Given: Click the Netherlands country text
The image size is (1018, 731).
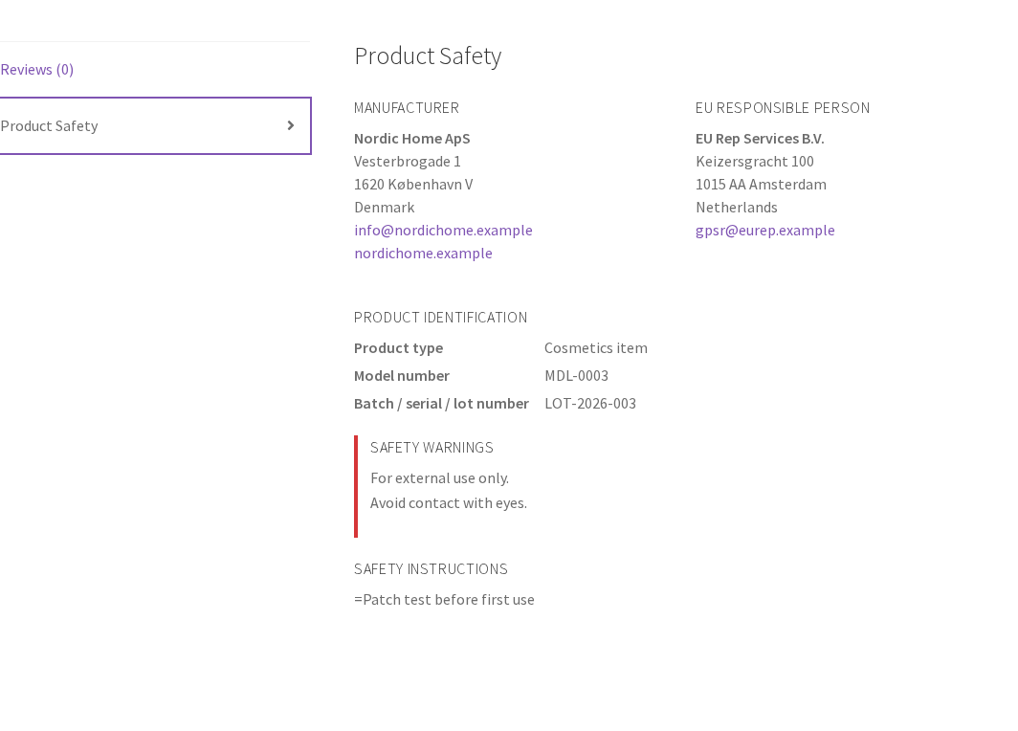Looking at the screenshot, I should point(737,208).
